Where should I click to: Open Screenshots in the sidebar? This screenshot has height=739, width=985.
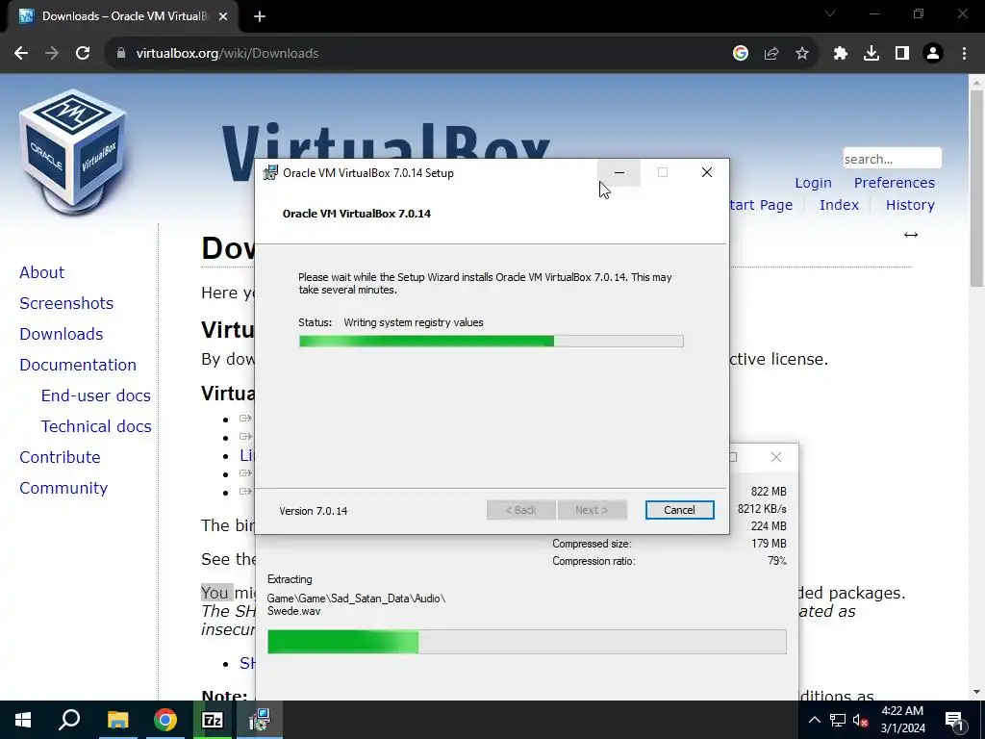[66, 303]
